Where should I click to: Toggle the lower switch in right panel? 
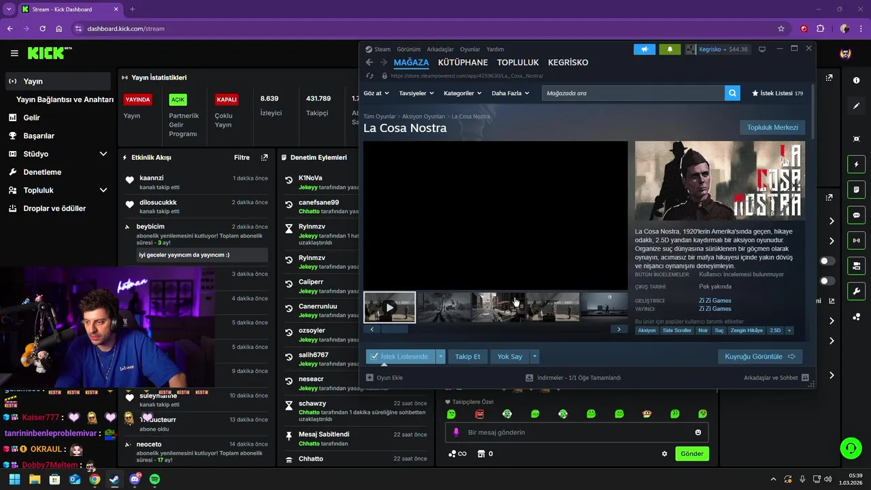[827, 281]
